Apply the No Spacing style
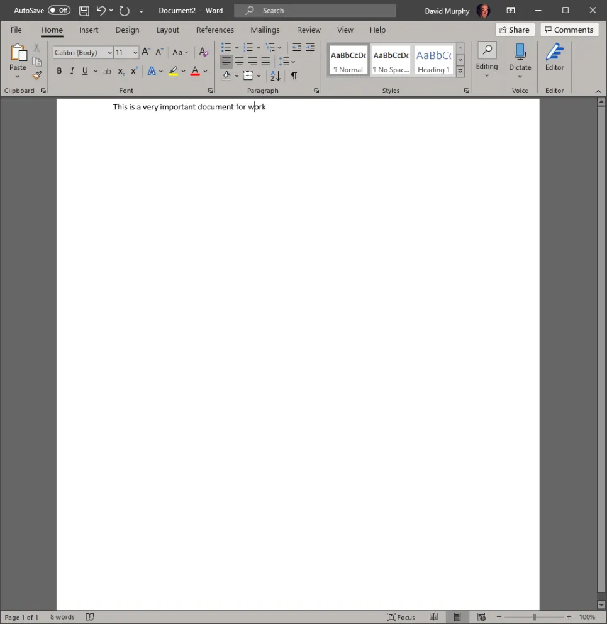This screenshot has height=624, width=607. click(x=391, y=60)
